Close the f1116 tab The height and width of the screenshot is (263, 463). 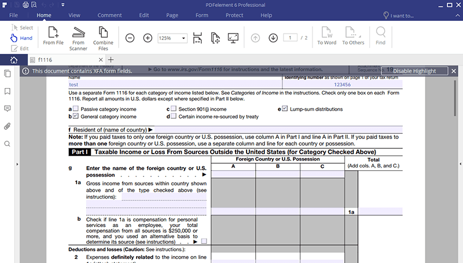[x=101, y=60]
